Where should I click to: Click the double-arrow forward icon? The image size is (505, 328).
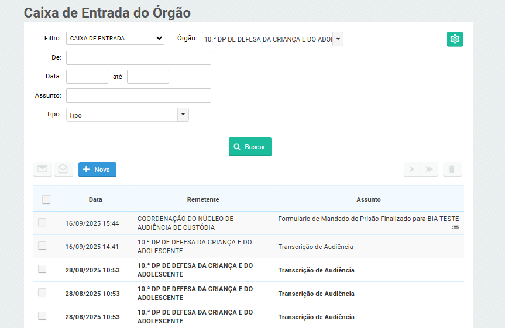point(429,170)
